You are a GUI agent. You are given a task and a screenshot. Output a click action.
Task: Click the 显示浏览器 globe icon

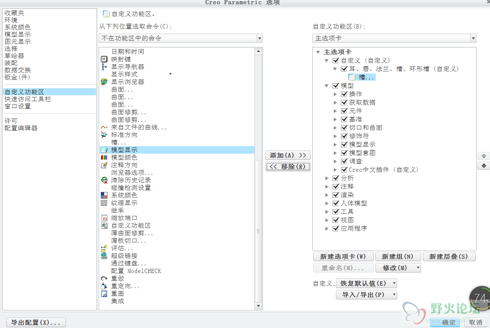tap(104, 81)
